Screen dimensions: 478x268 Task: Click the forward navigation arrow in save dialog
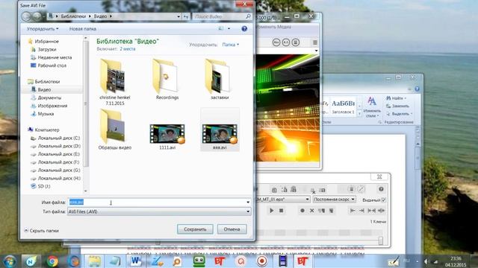[x=37, y=16]
